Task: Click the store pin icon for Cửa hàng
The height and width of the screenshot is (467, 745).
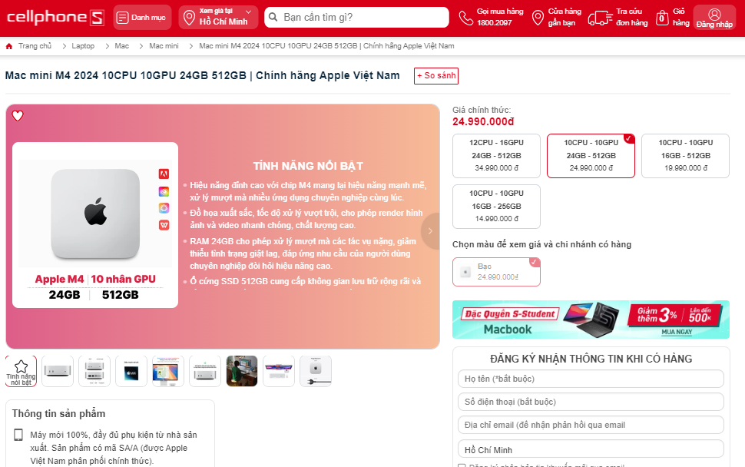Action: coord(538,18)
